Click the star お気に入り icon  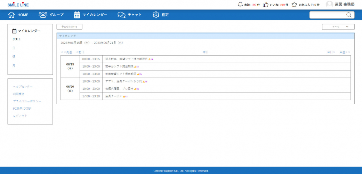click(294, 5)
